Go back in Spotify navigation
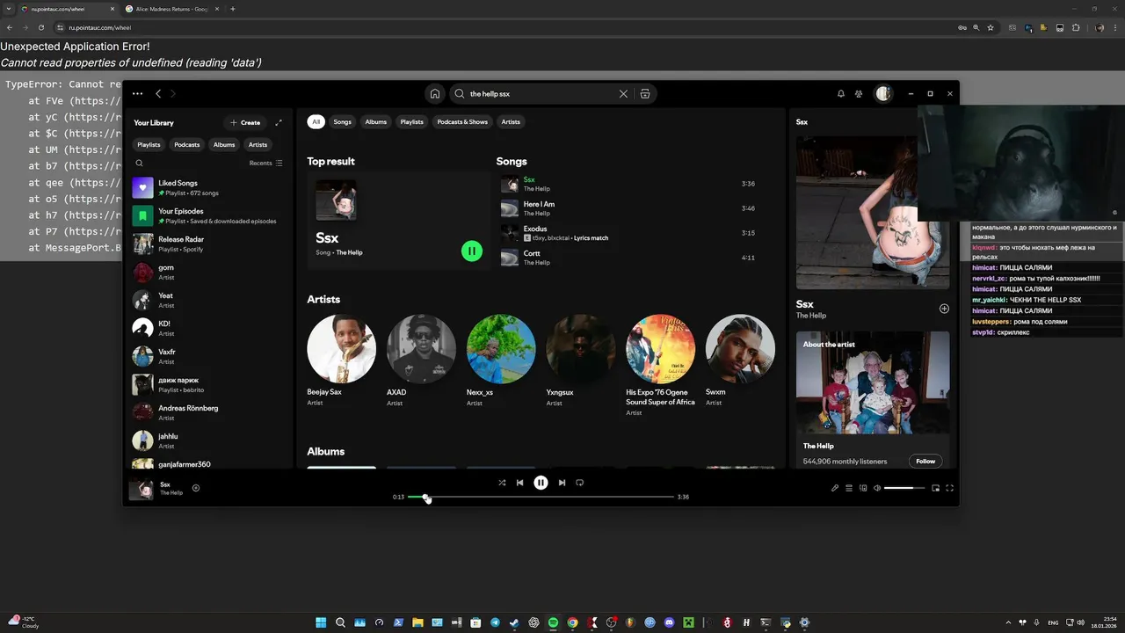Viewport: 1125px width, 633px height. point(158,93)
